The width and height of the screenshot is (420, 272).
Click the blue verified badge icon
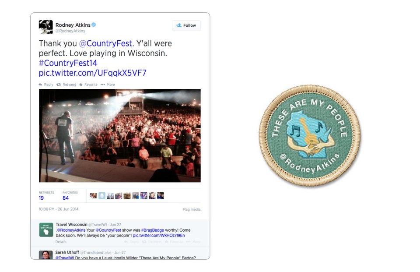94,25
